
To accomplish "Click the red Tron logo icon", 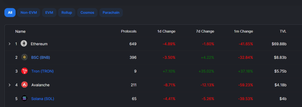I will pos(24,71).
